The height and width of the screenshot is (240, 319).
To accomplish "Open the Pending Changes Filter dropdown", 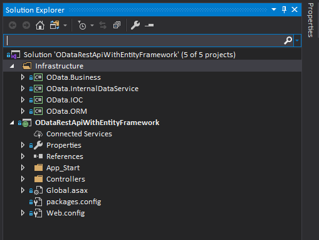I will [92, 26].
